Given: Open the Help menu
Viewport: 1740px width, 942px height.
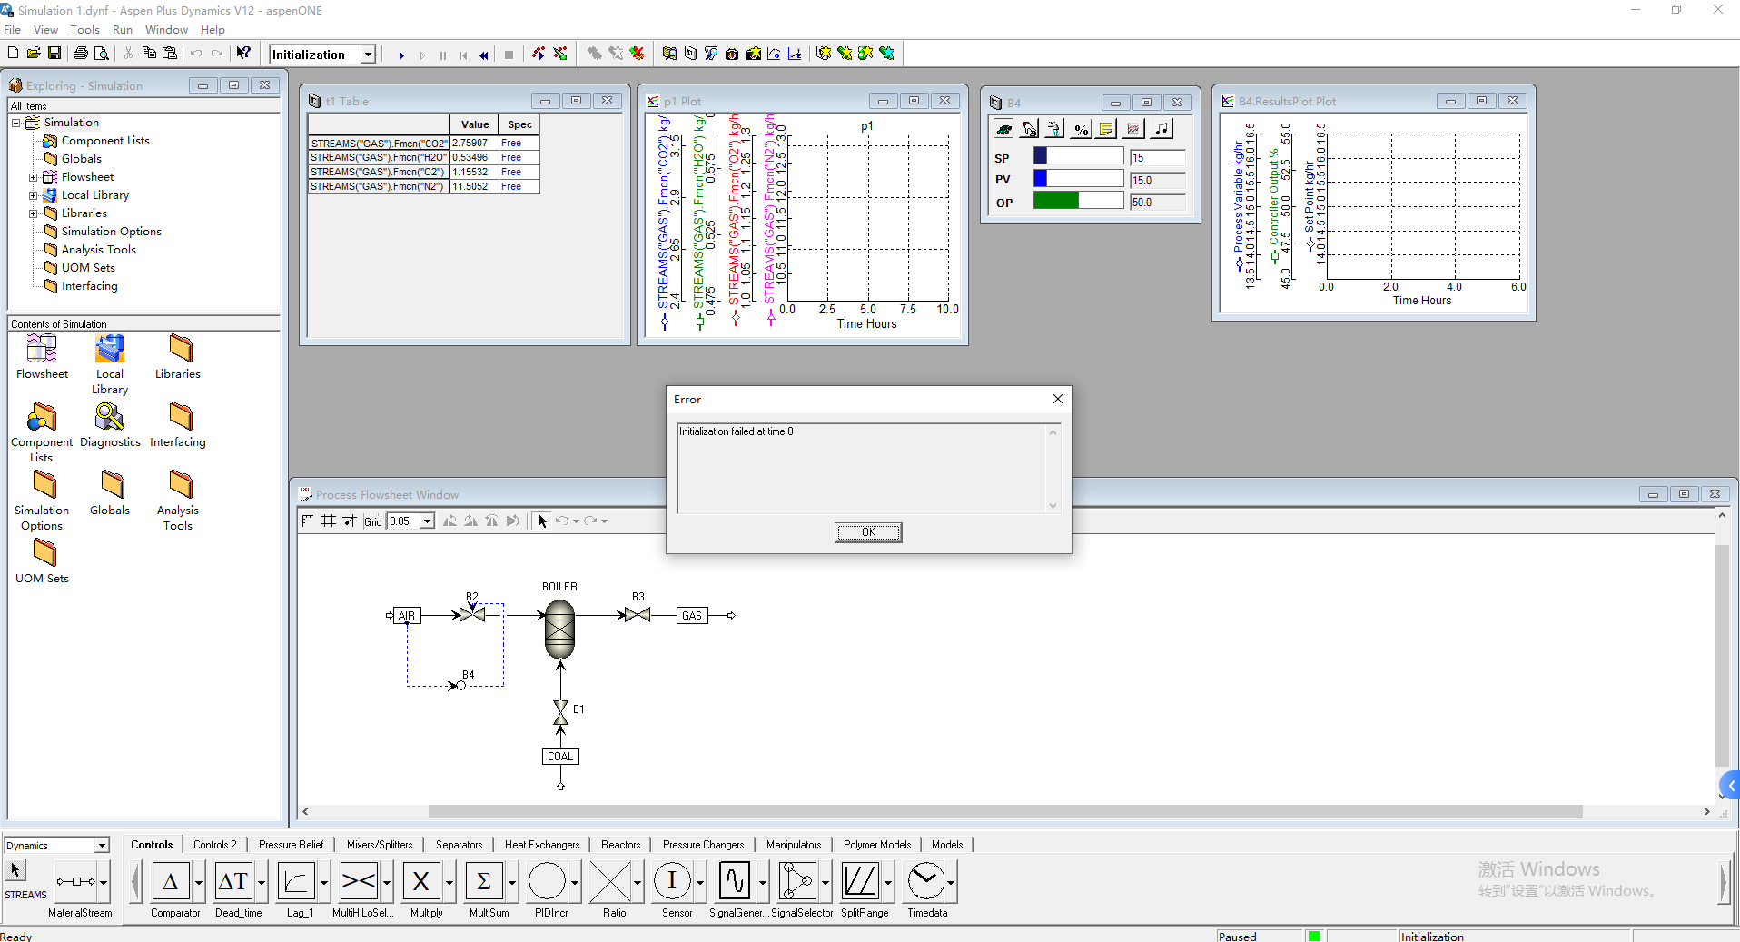Looking at the screenshot, I should (x=213, y=30).
